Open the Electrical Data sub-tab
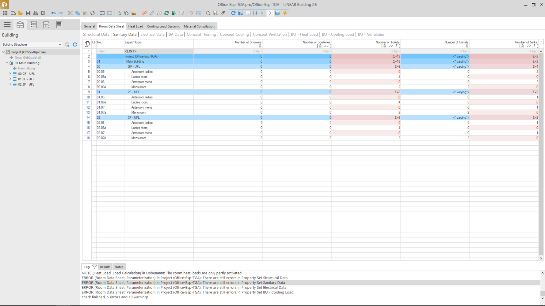Image resolution: width=545 pixels, height=306 pixels. (152, 35)
